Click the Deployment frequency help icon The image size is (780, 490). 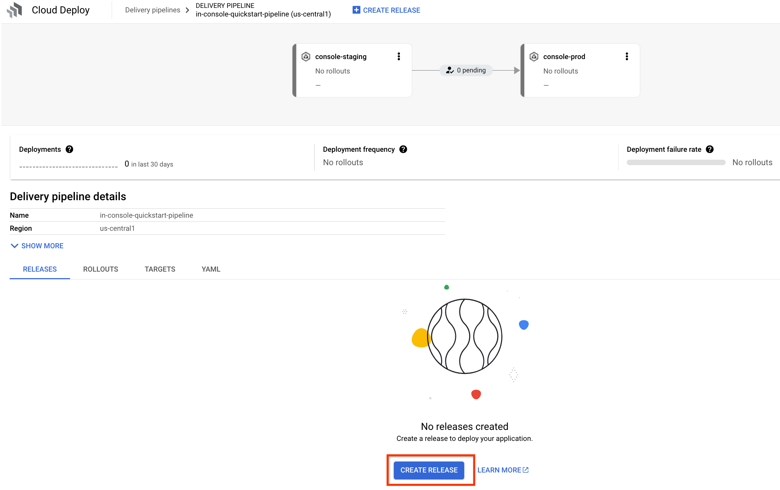tap(404, 149)
